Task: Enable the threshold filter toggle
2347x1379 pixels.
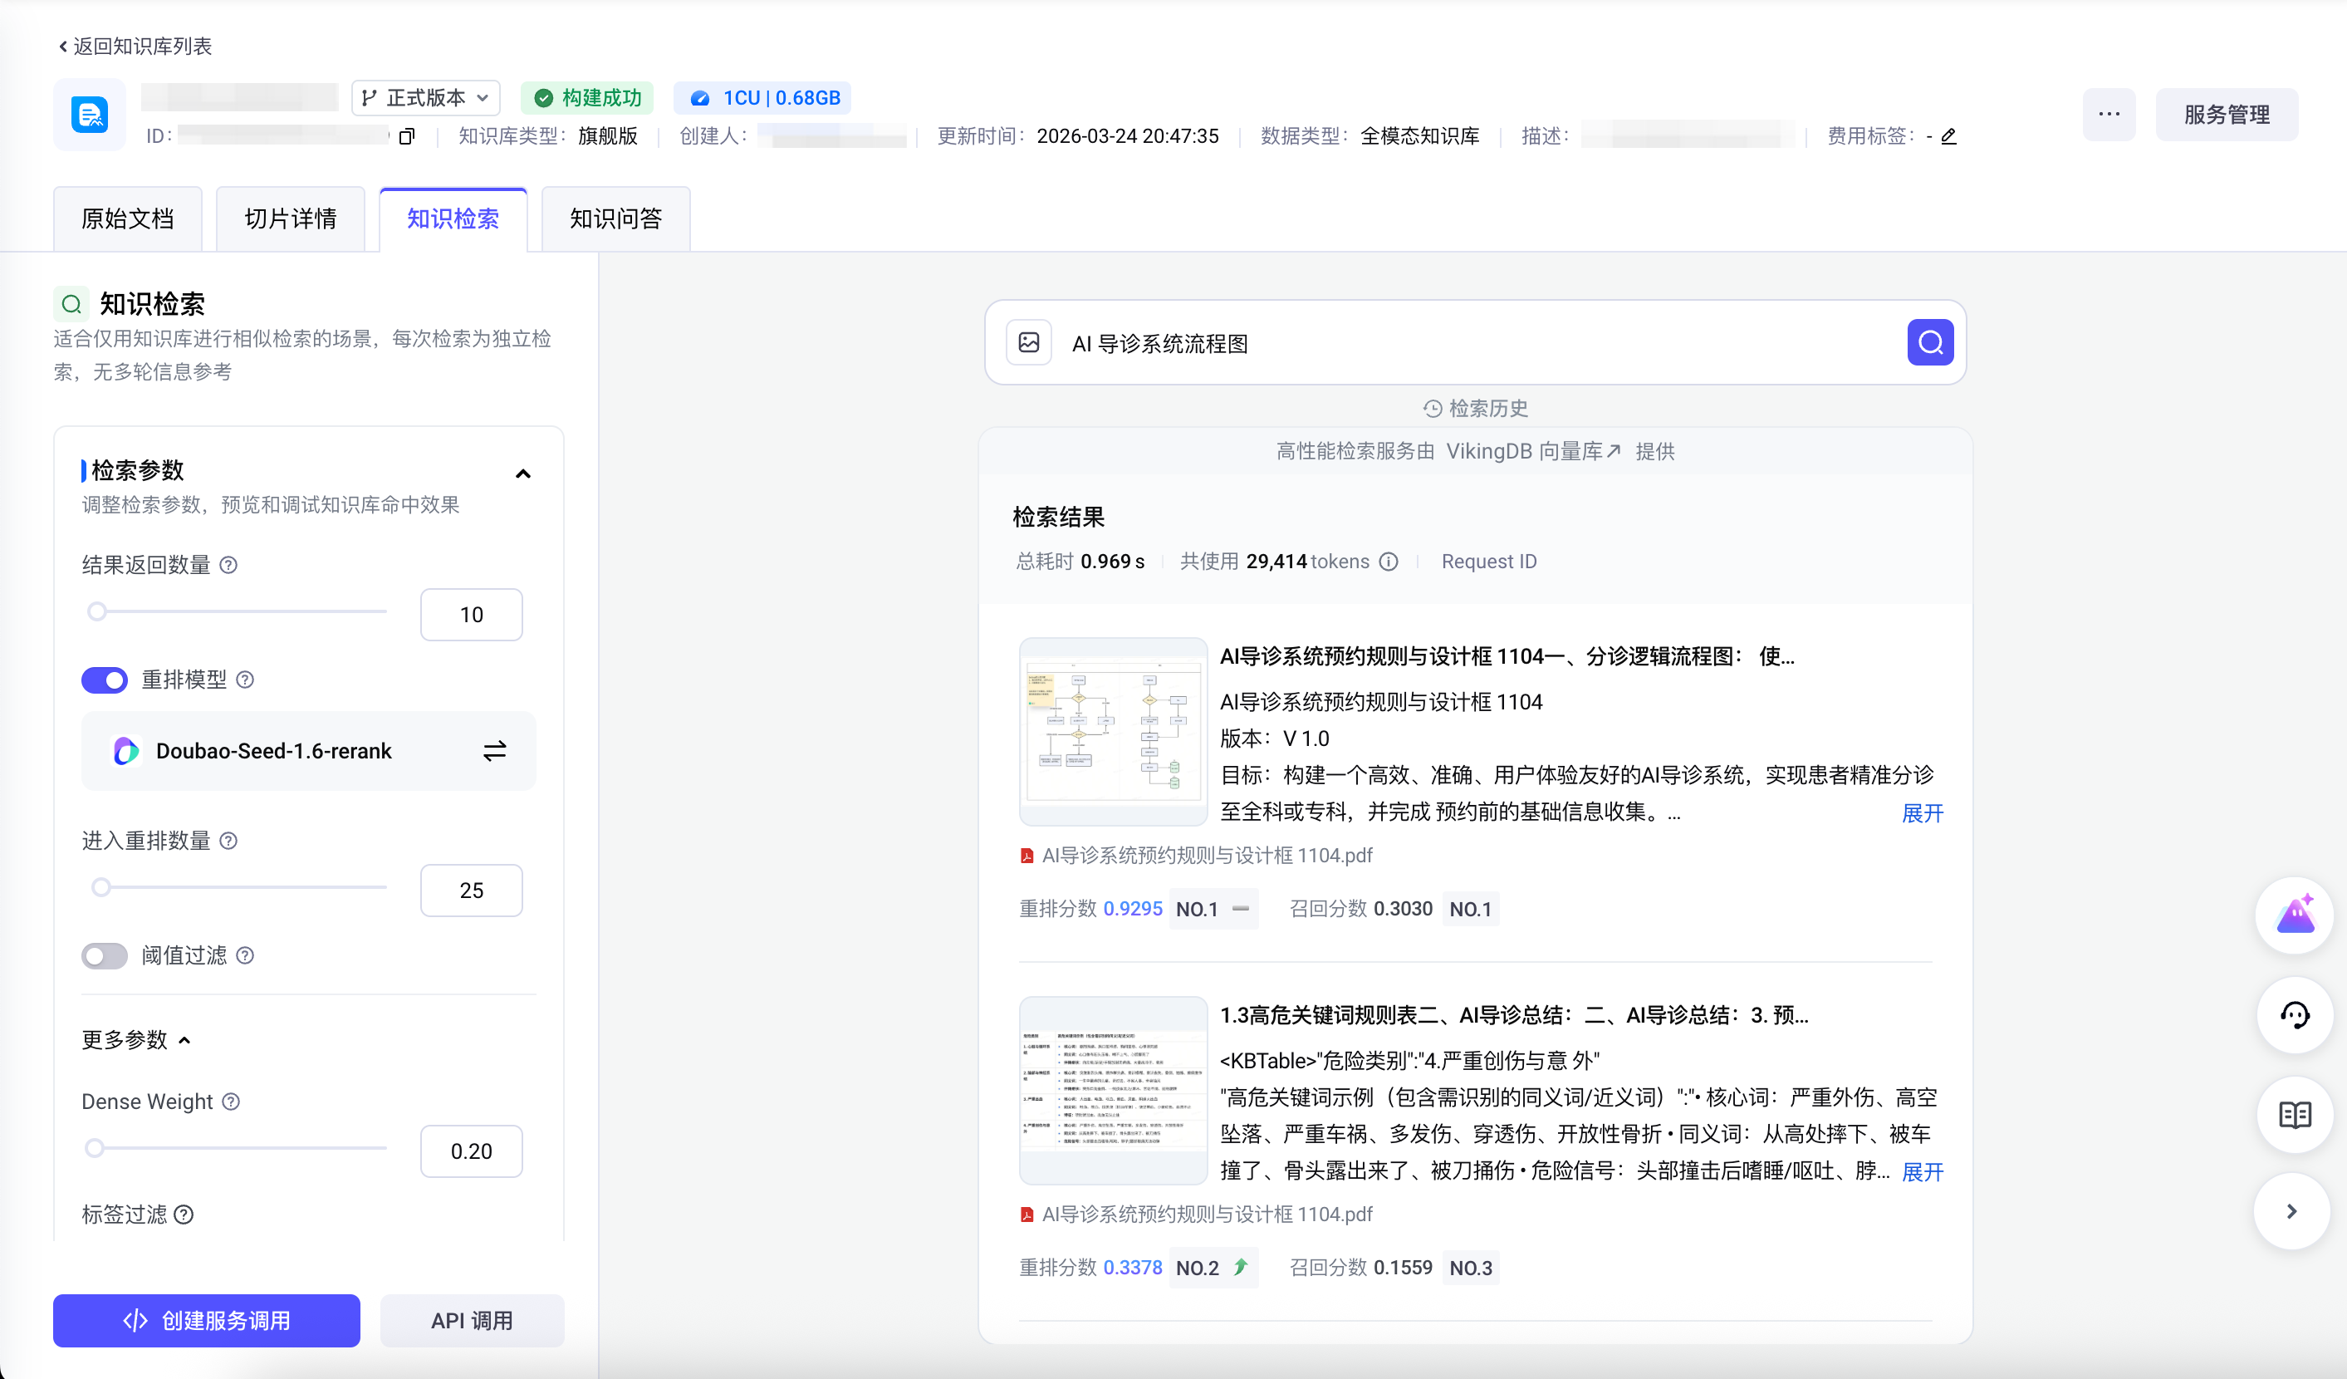Action: pos(105,956)
